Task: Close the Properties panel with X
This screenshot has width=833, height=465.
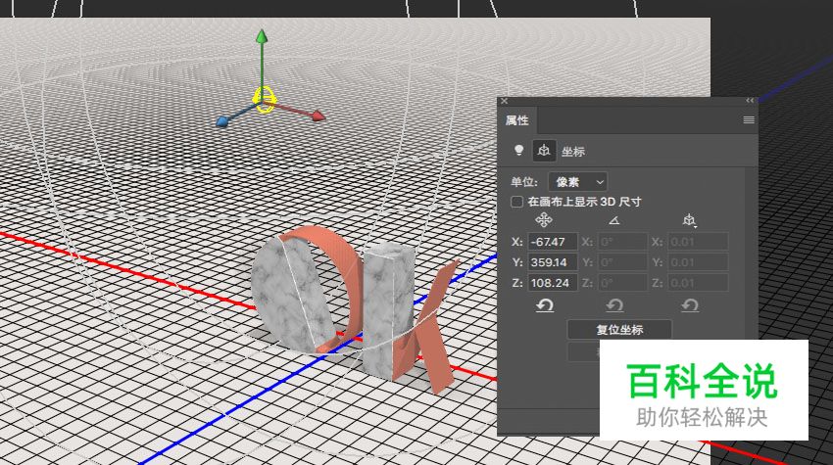Action: [x=504, y=101]
